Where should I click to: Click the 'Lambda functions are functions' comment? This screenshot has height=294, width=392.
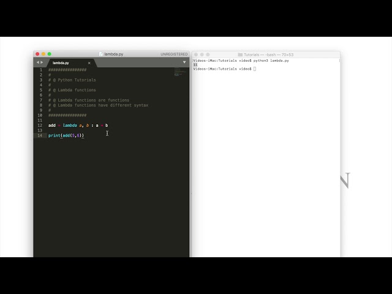(x=89, y=100)
